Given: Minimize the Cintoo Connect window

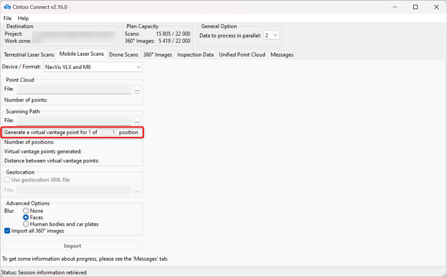Looking at the screenshot, I should point(395,7).
